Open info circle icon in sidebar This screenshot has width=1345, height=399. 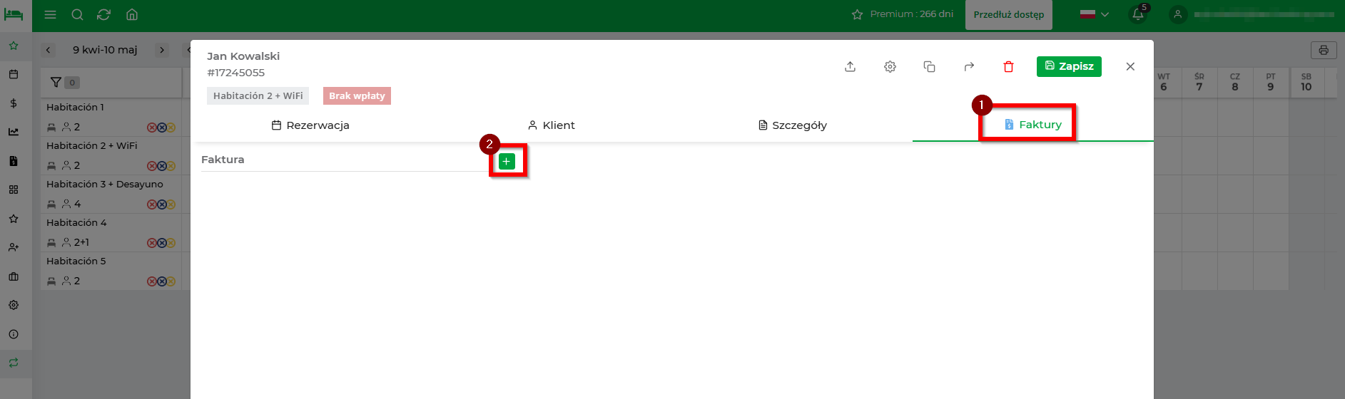[x=14, y=334]
